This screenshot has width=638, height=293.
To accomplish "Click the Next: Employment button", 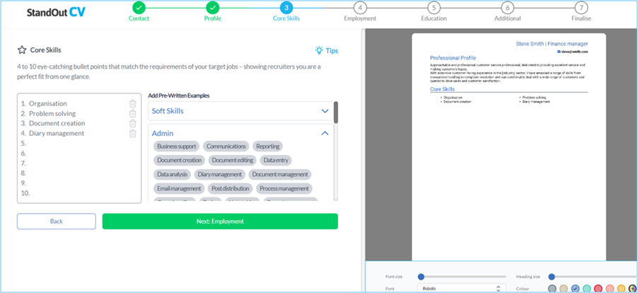I will [x=220, y=222].
